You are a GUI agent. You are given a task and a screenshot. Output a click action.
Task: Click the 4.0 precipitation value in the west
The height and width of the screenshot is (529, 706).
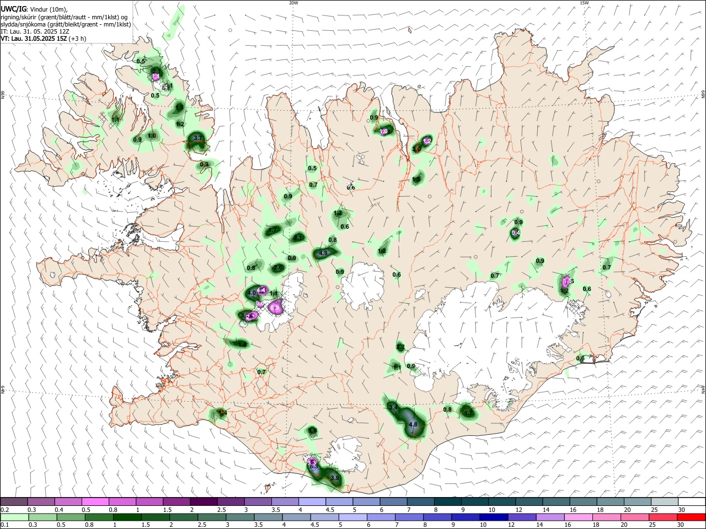(252, 293)
